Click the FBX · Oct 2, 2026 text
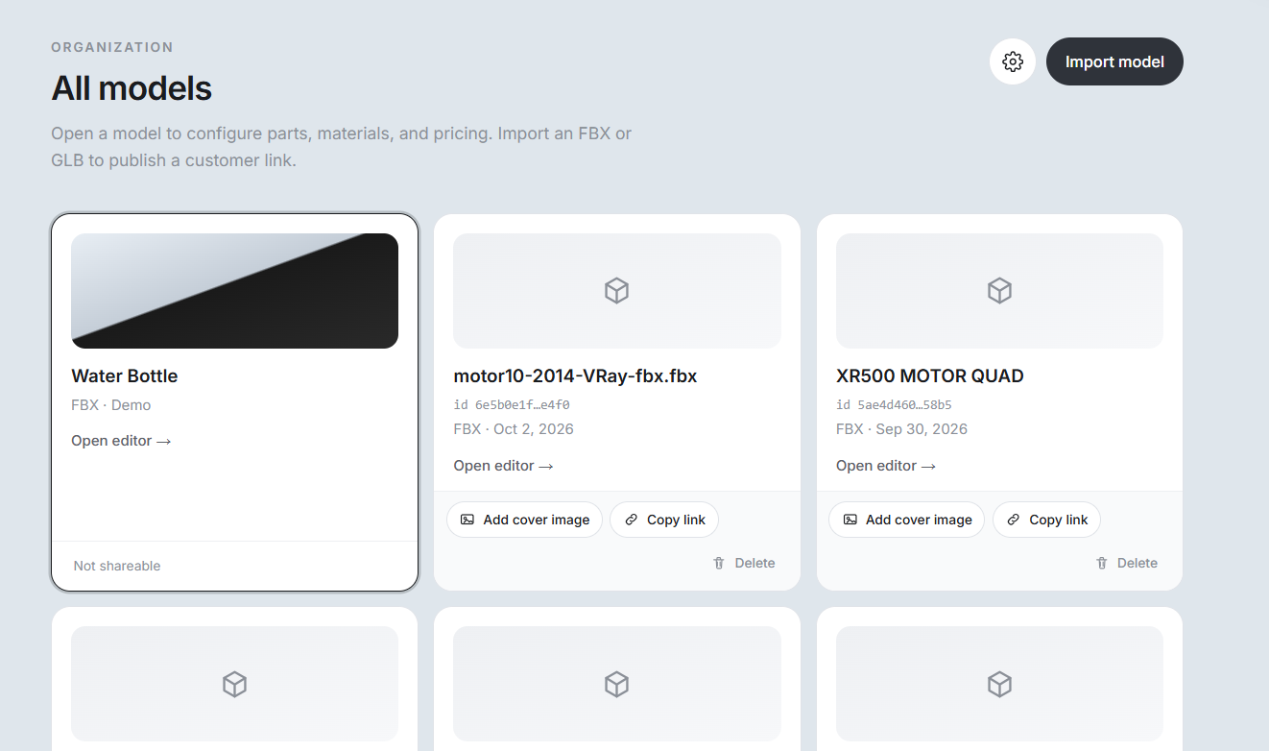 pos(514,429)
